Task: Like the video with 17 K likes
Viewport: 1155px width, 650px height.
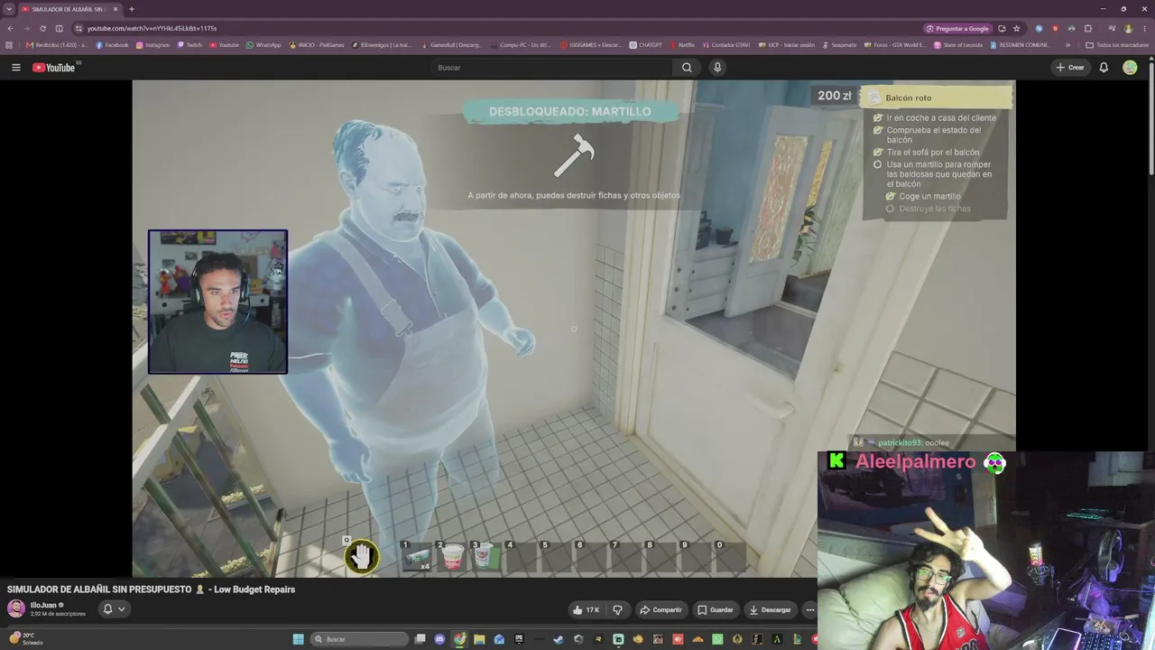Action: tap(585, 610)
